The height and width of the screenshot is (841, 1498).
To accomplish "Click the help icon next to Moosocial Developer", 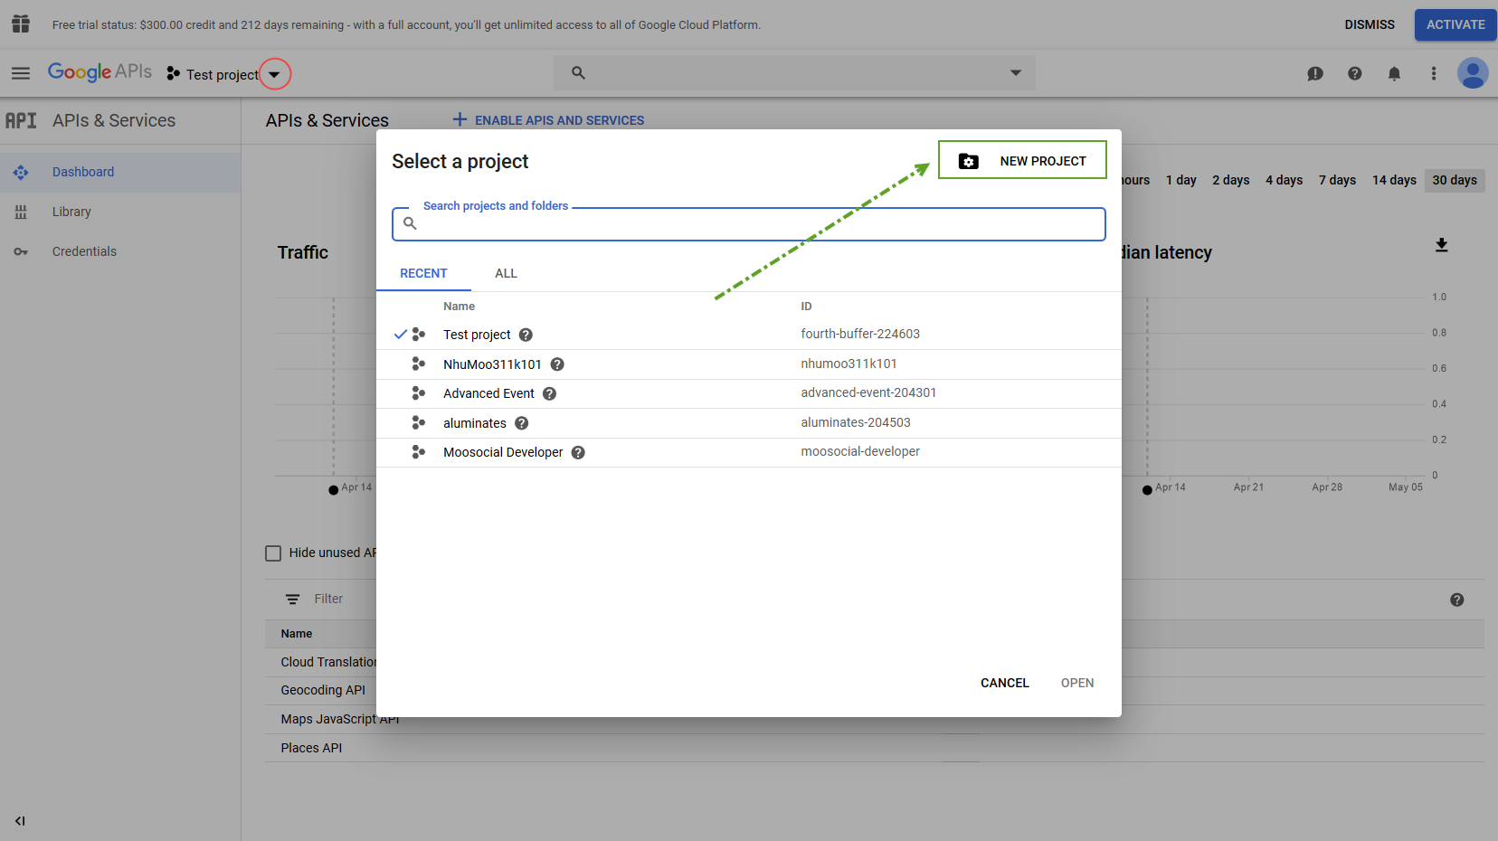I will pos(578,452).
